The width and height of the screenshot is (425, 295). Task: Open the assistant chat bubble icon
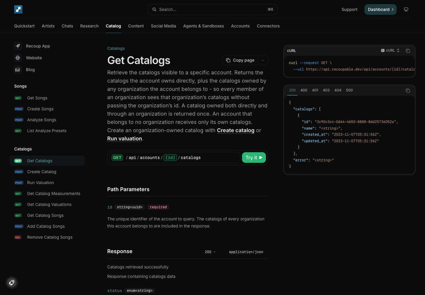click(12, 283)
